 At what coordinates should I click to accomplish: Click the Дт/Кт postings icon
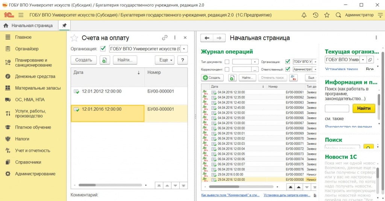[x=293, y=78]
